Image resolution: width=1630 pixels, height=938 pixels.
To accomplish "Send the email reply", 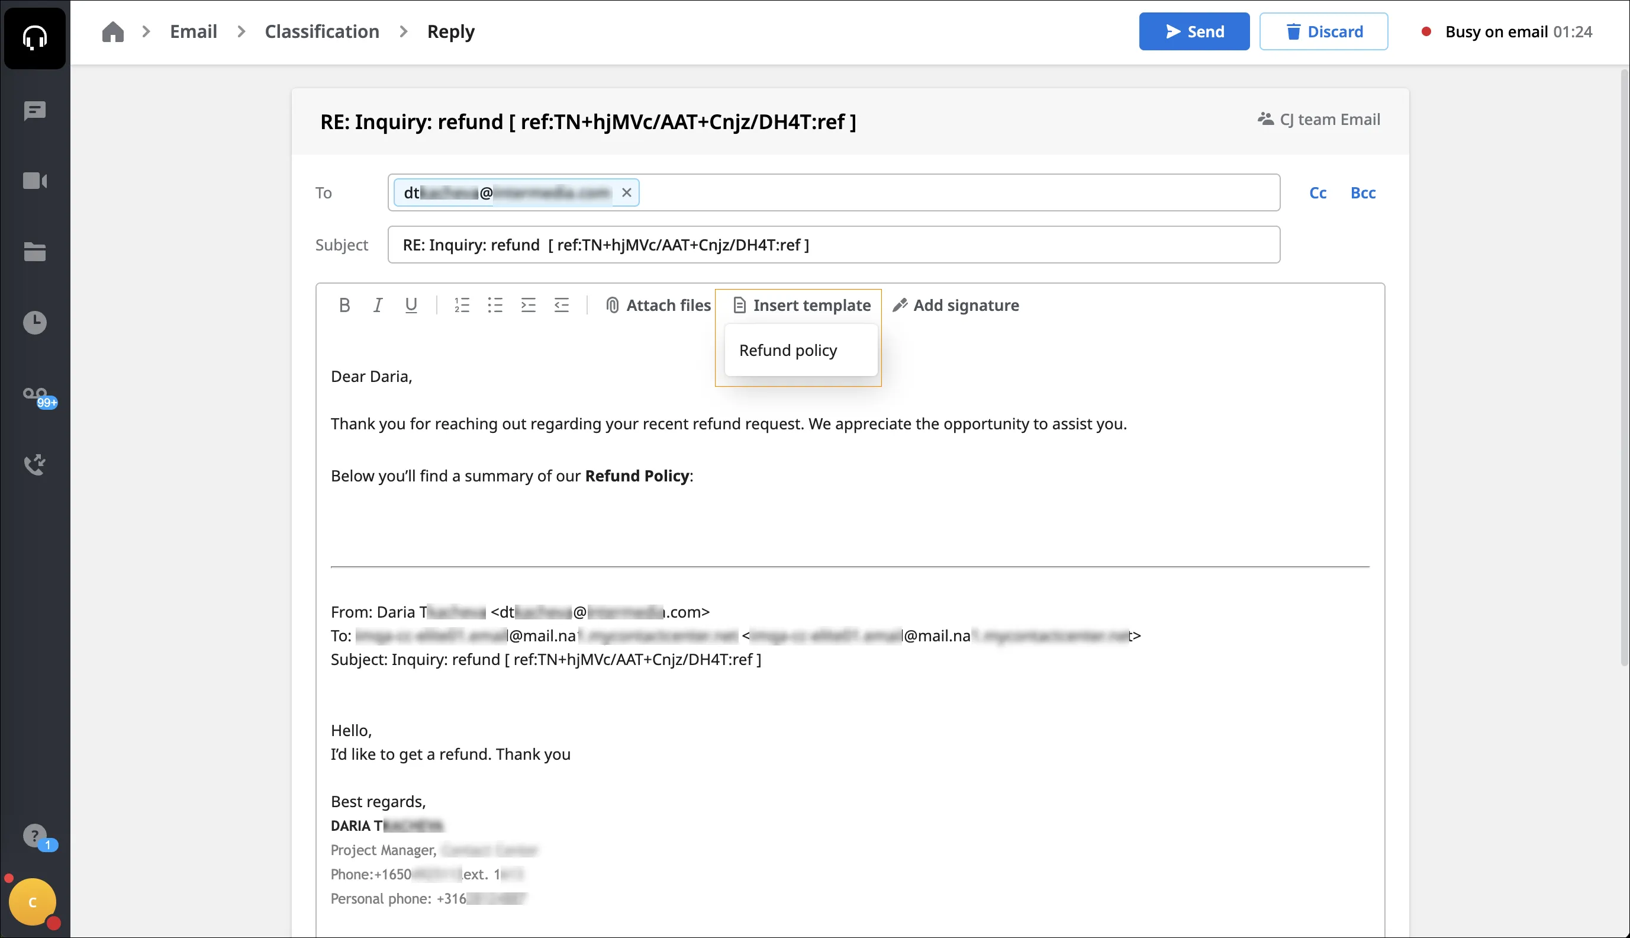I will (x=1194, y=31).
